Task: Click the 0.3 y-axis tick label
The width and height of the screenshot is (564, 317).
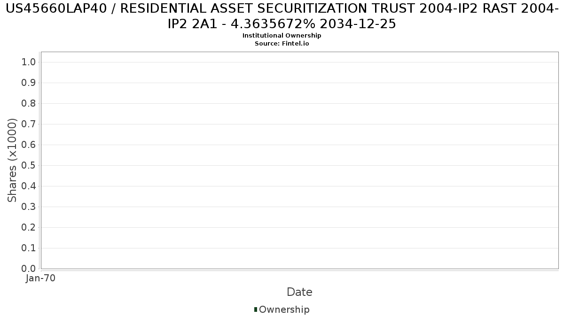Action: click(29, 207)
